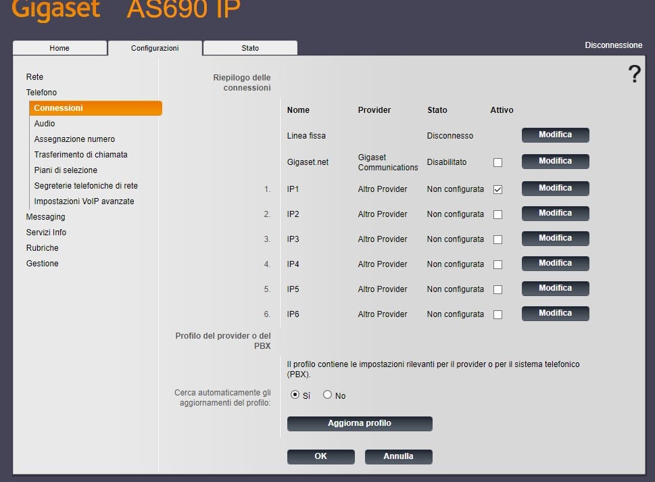Select the Configurazioni tab

click(x=155, y=48)
